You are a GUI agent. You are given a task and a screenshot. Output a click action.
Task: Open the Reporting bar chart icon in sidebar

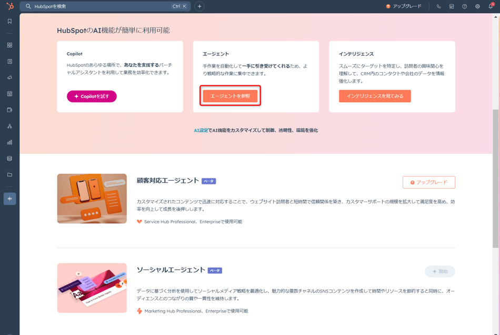(x=9, y=142)
